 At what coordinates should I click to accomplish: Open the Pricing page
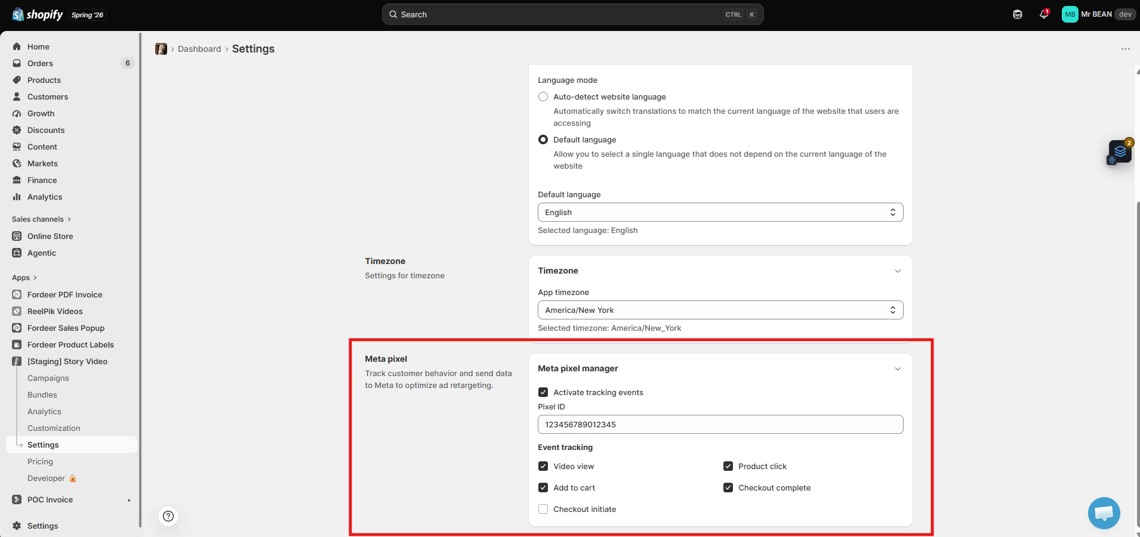[x=40, y=461]
